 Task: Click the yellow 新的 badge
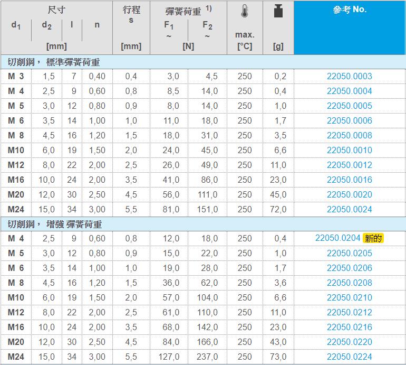click(374, 238)
